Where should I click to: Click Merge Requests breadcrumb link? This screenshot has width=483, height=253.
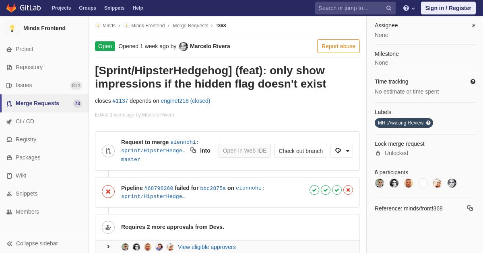point(190,26)
